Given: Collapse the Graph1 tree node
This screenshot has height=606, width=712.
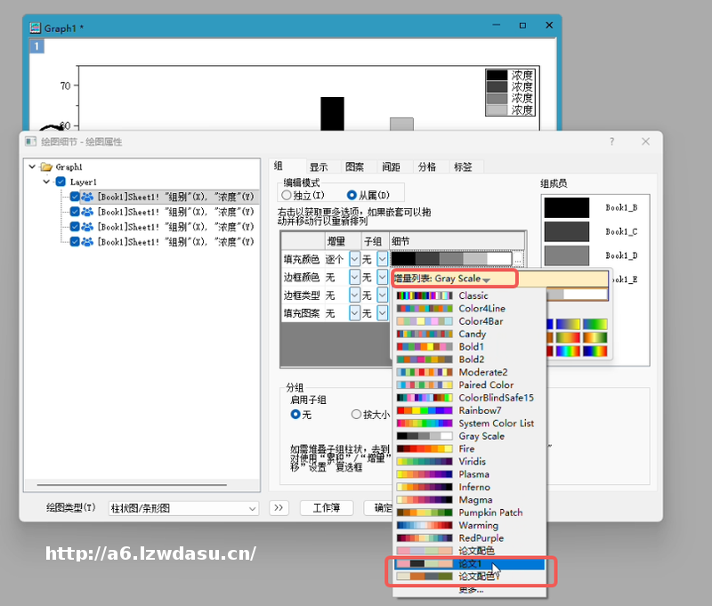Looking at the screenshot, I should 32,166.
